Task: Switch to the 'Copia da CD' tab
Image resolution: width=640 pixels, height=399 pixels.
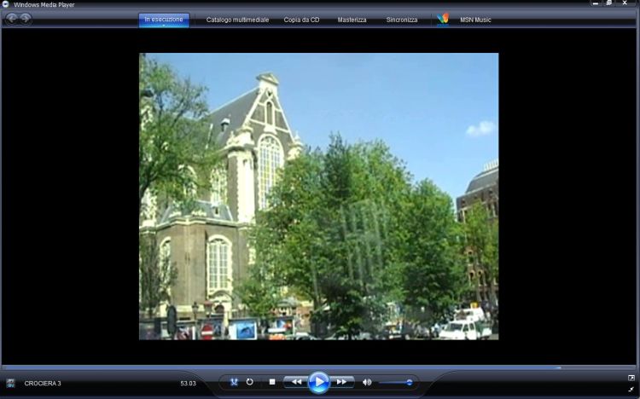Action: coord(301,20)
